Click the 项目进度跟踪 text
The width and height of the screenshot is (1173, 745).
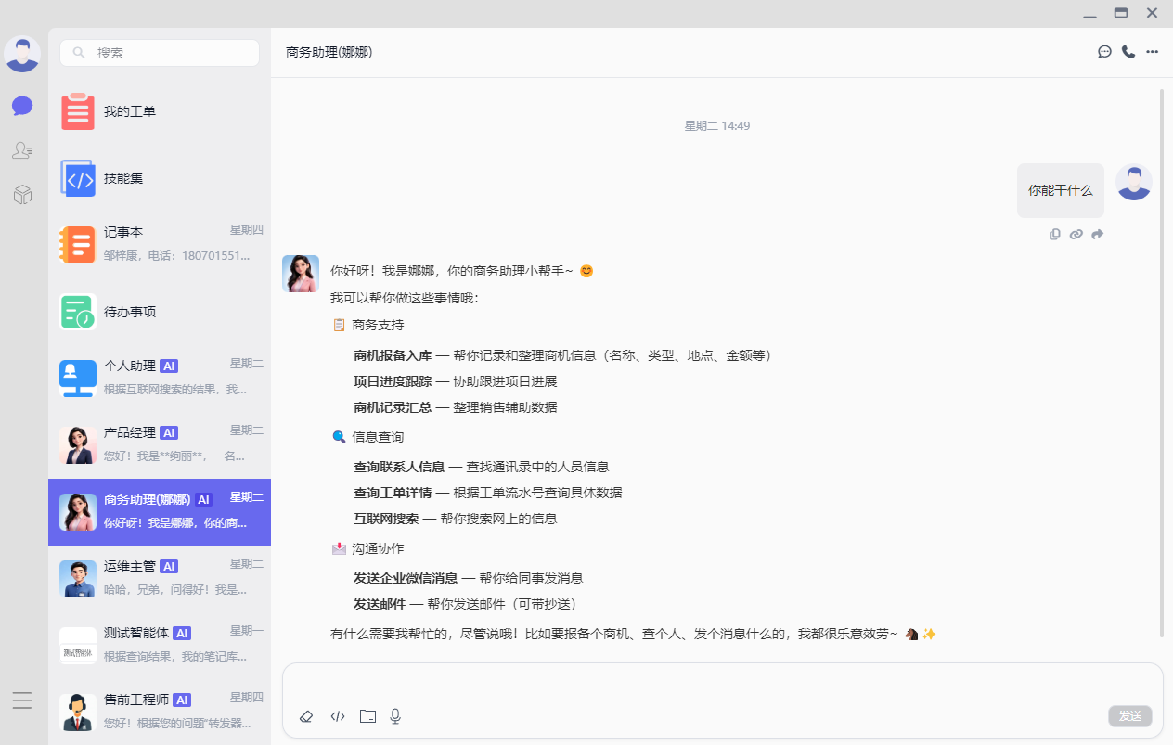[393, 381]
